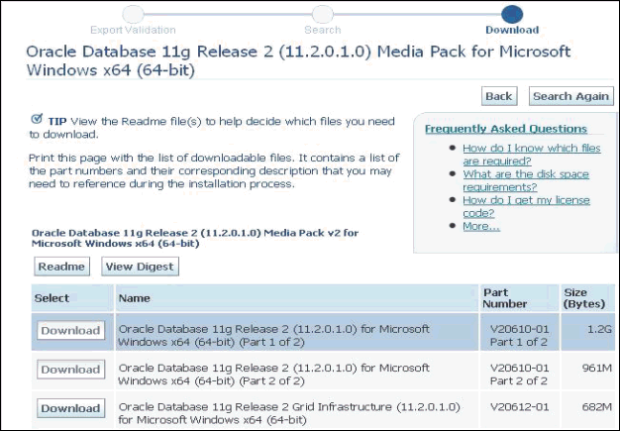This screenshot has height=431, width=620.
Task: Open the 'More...' FAQ link
Action: tap(481, 226)
